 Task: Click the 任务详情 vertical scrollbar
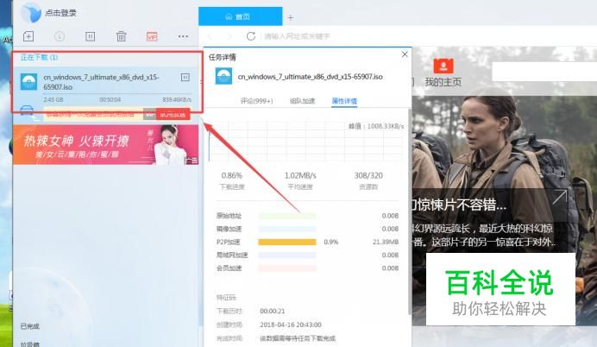410,211
